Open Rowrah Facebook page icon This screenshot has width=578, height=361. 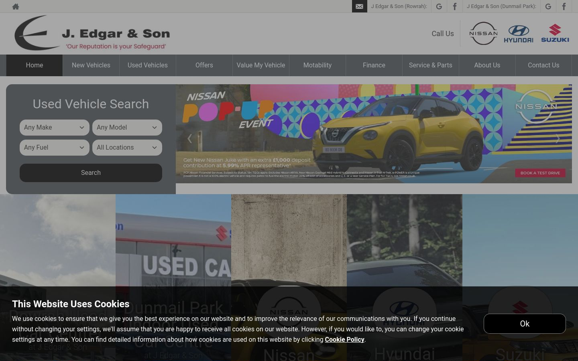coord(455,6)
